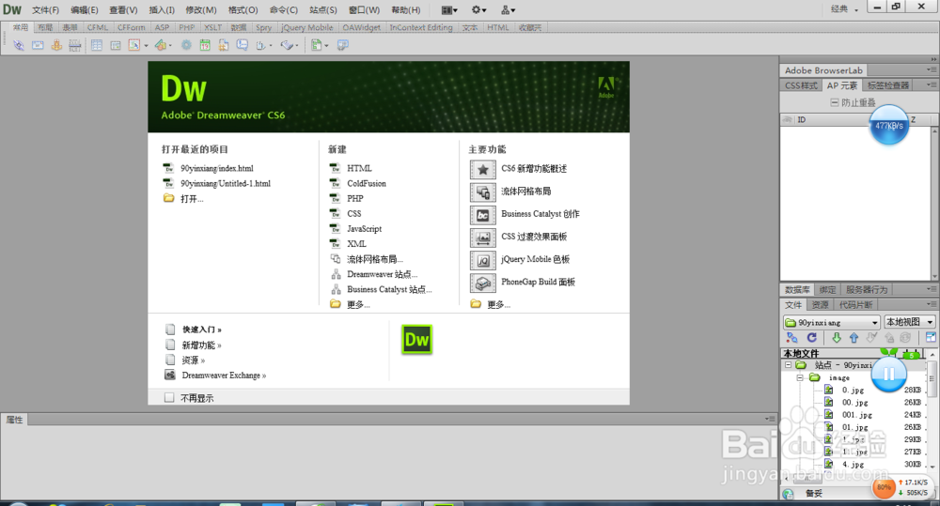Click the 本地文件 column header
Image resolution: width=940 pixels, height=506 pixels.
coord(801,353)
